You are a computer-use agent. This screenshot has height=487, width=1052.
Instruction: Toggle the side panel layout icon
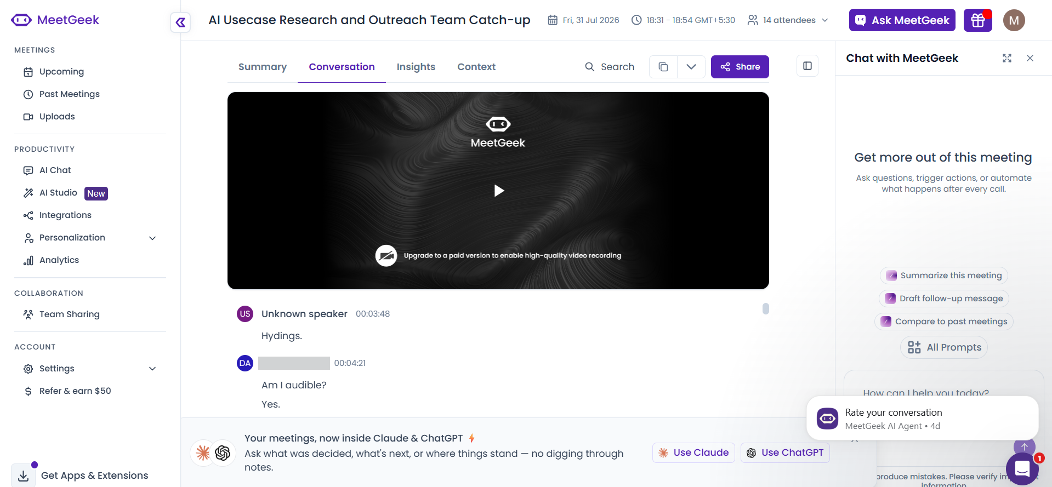[x=808, y=66]
